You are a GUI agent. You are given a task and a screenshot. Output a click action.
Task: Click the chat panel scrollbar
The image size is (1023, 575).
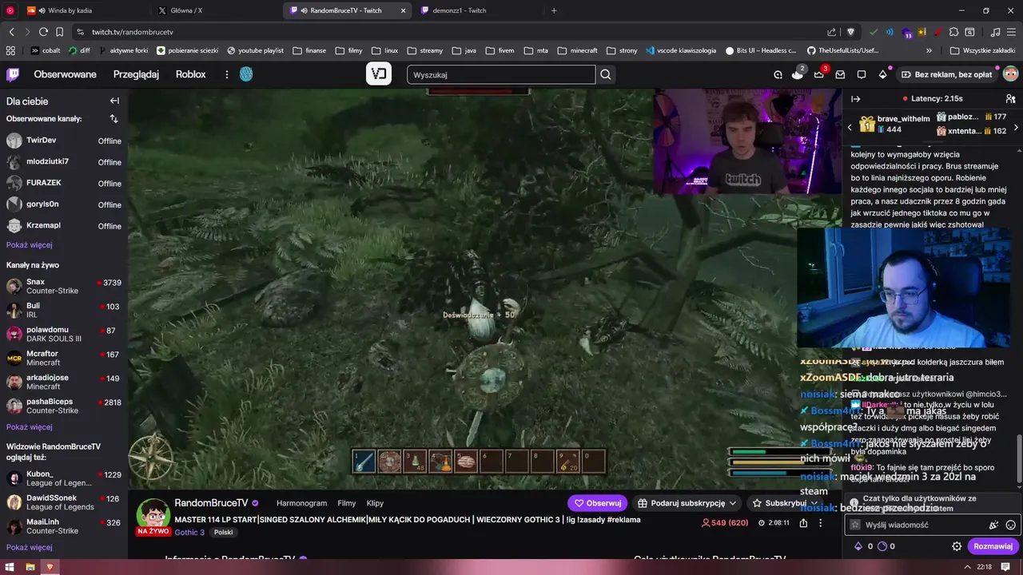coord(1019,460)
